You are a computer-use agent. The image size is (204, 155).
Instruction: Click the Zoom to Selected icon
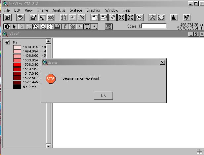click(112, 18)
